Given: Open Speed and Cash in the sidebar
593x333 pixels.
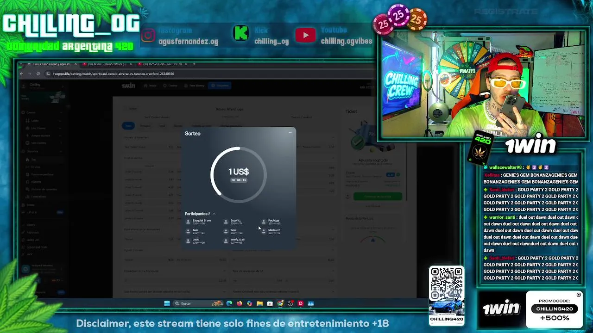Looking at the screenshot, I should pyautogui.click(x=37, y=247).
